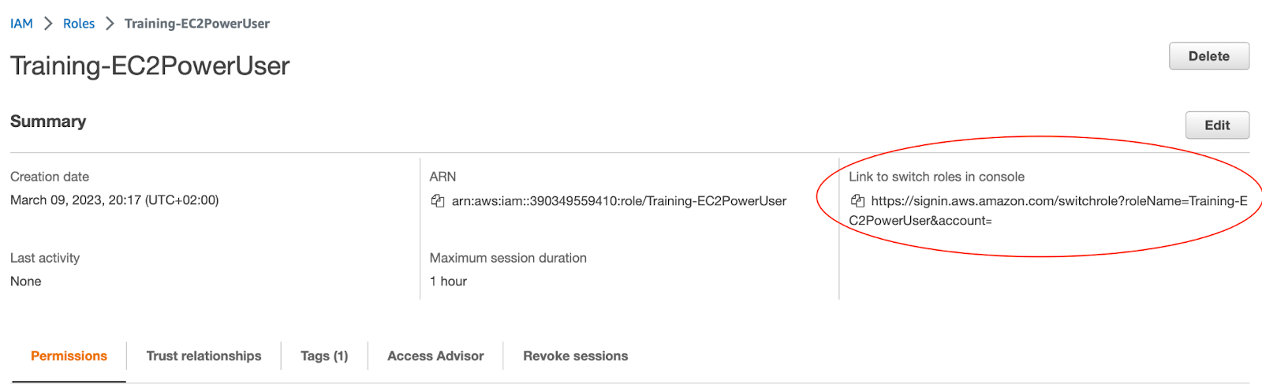Click the '1 hour' session duration value
1262x384 pixels.
coord(448,281)
